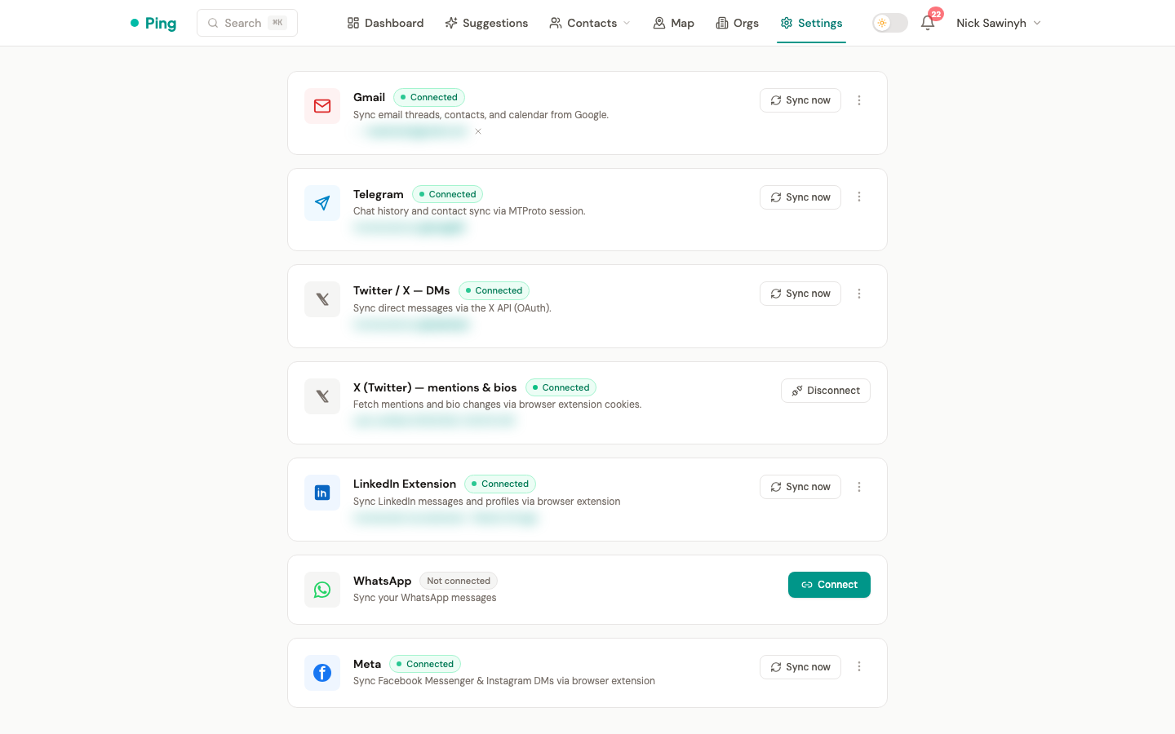Go to the Dashboard tab
This screenshot has height=734, width=1175.
tap(385, 23)
